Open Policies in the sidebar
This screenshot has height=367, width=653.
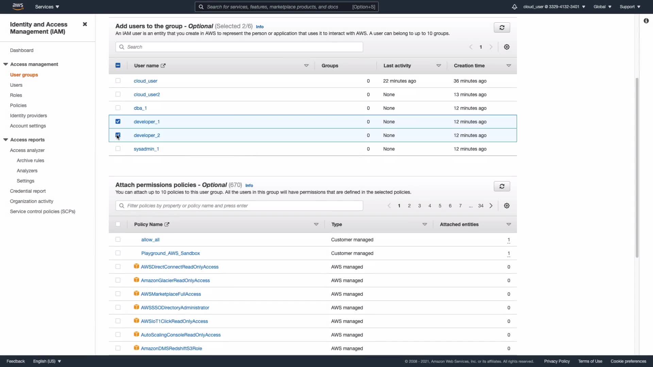[18, 105]
